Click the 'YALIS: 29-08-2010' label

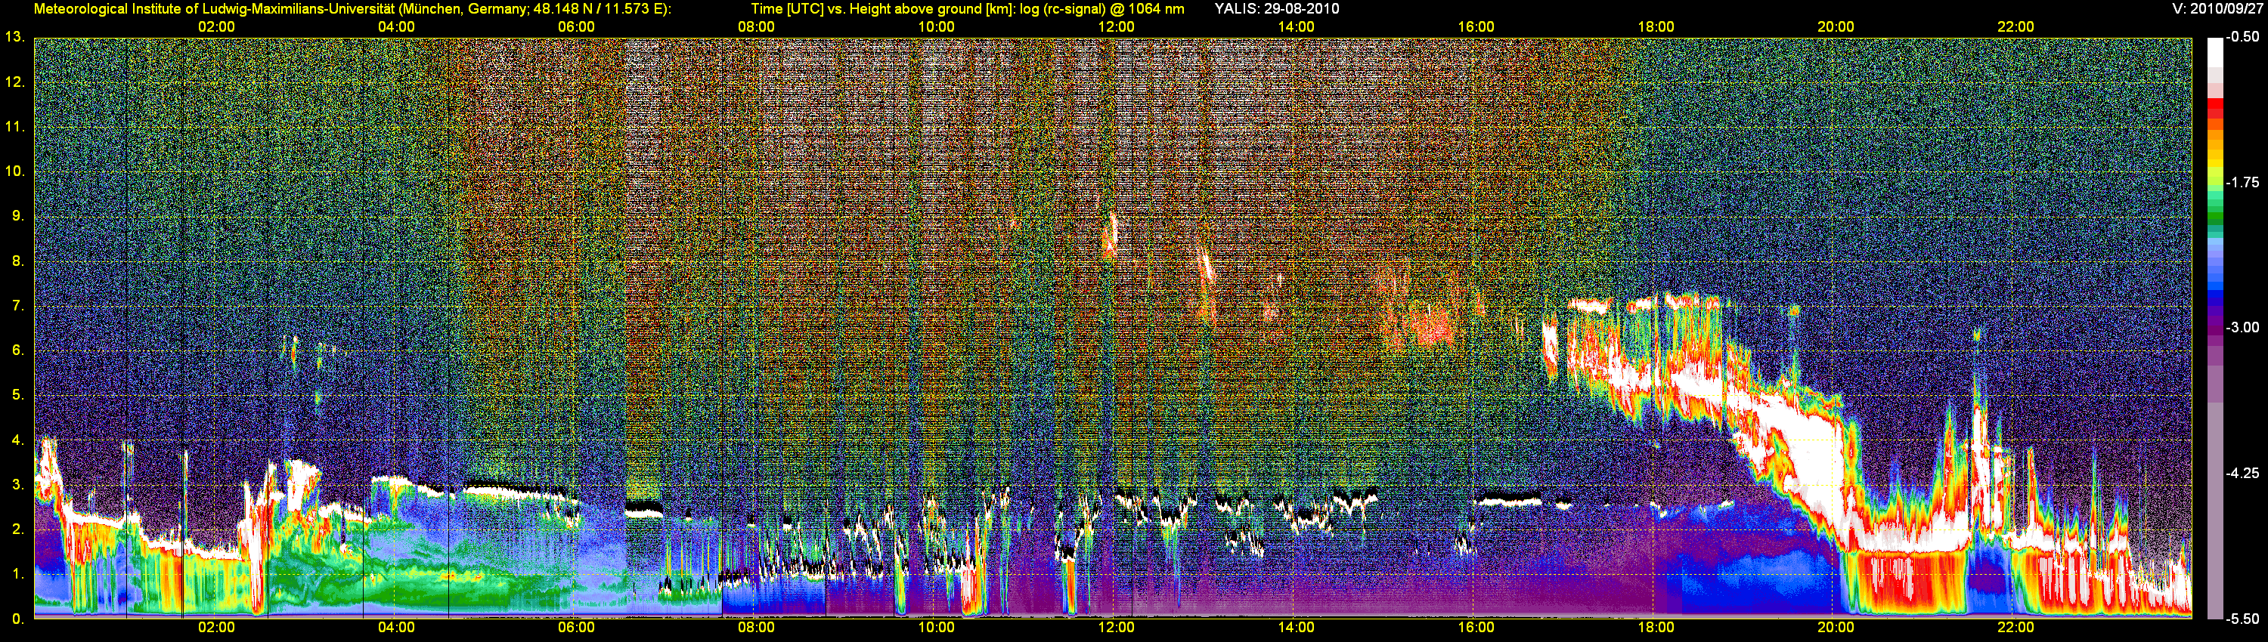pyautogui.click(x=1277, y=9)
